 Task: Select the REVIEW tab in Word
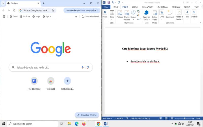pos(187,7)
